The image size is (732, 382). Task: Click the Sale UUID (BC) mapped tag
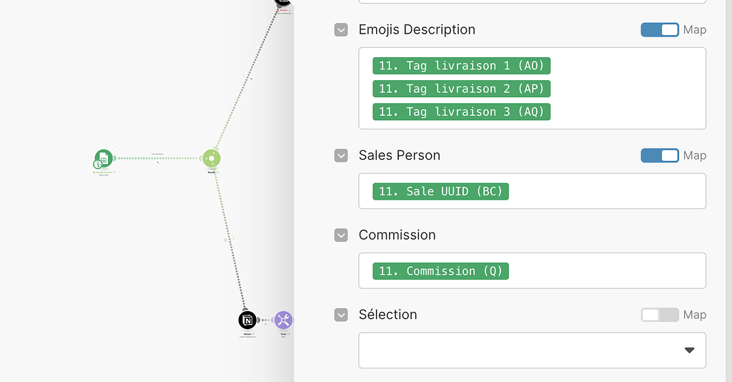tap(440, 191)
